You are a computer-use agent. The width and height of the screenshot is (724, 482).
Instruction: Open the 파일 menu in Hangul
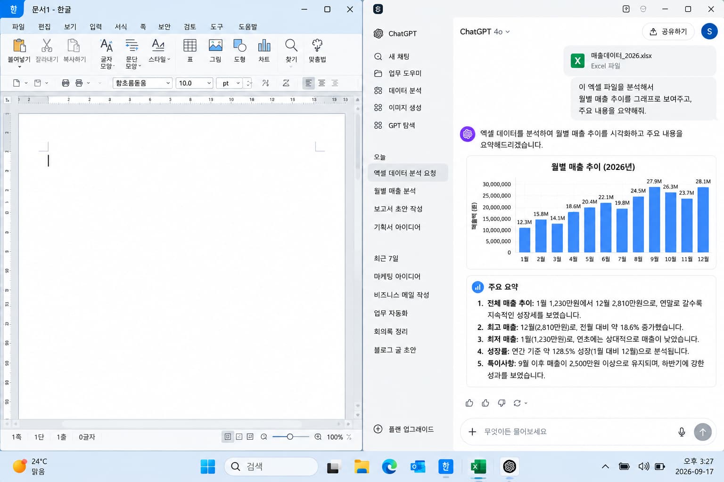pos(18,27)
